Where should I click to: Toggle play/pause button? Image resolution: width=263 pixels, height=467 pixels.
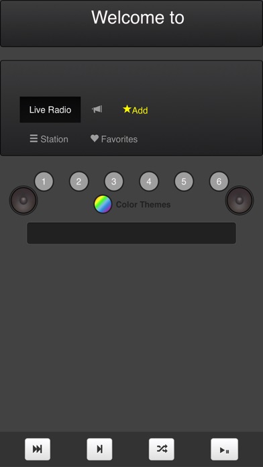[225, 449]
